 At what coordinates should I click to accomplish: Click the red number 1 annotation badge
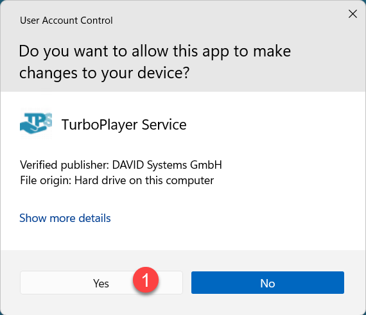146,280
